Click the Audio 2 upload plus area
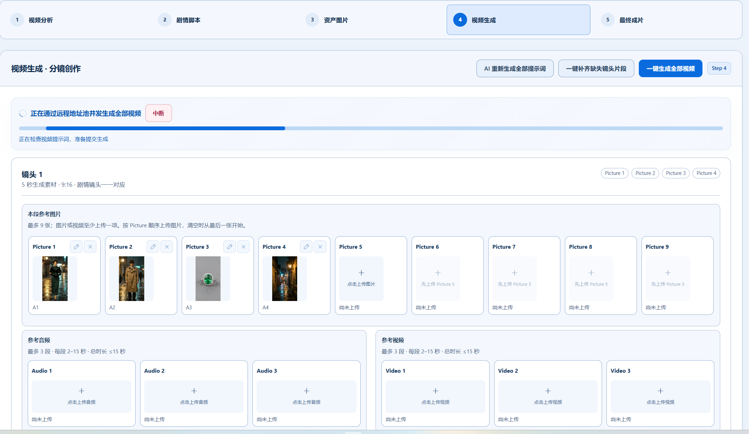This screenshot has width=749, height=434. click(x=194, y=396)
